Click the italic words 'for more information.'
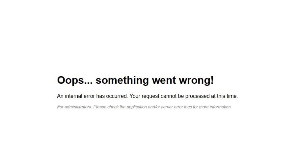 [212, 107]
